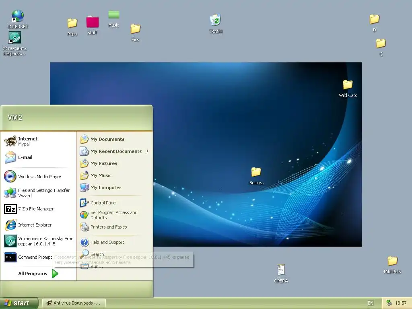Open the INTERNET desktop shortcut
This screenshot has height=309, width=412.
tap(18, 19)
